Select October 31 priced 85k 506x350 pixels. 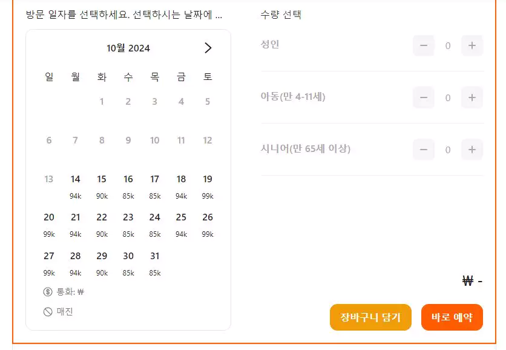point(154,263)
